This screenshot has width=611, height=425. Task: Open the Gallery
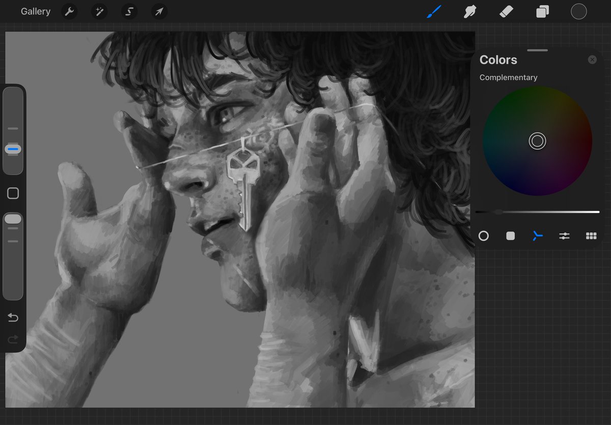36,12
